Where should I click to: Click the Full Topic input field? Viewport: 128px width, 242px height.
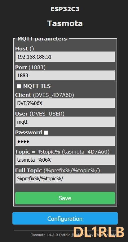tap(65, 178)
